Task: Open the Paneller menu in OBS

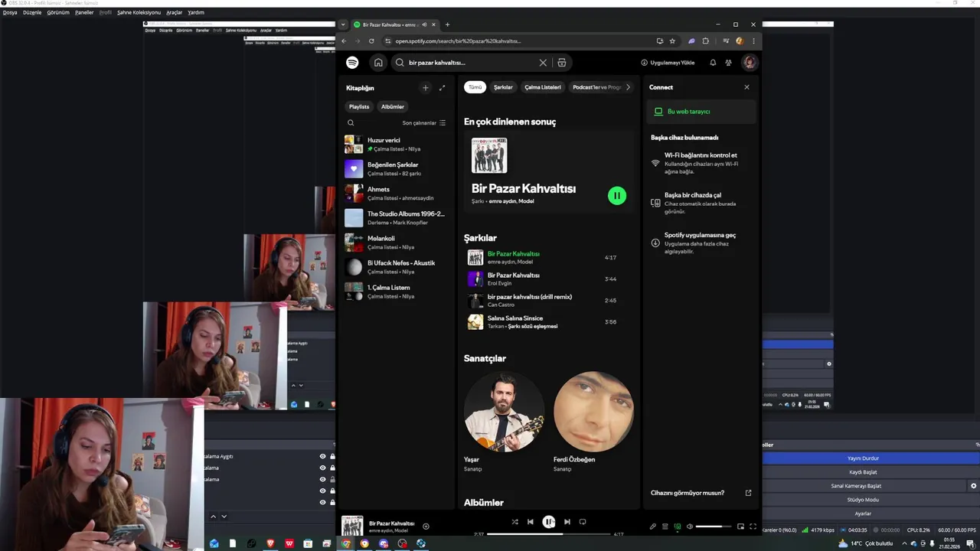Action: click(84, 12)
